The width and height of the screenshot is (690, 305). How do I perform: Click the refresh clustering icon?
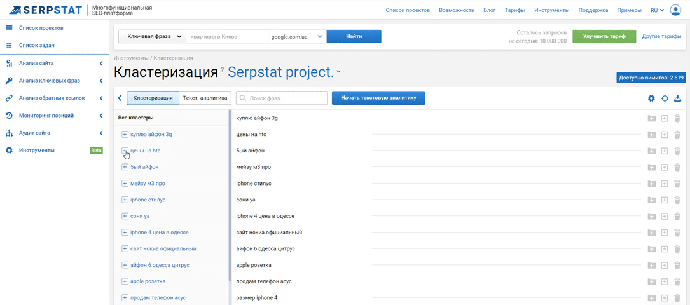665,98
